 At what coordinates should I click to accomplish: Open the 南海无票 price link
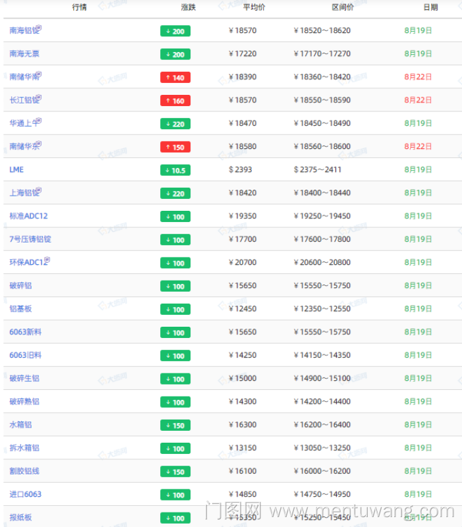tap(24, 53)
